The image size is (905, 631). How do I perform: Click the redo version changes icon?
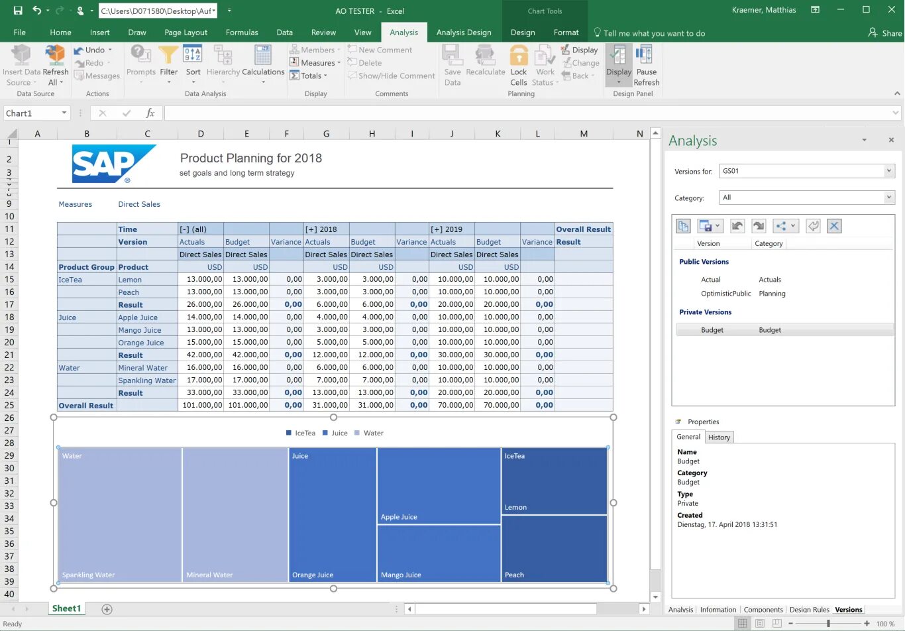[759, 226]
